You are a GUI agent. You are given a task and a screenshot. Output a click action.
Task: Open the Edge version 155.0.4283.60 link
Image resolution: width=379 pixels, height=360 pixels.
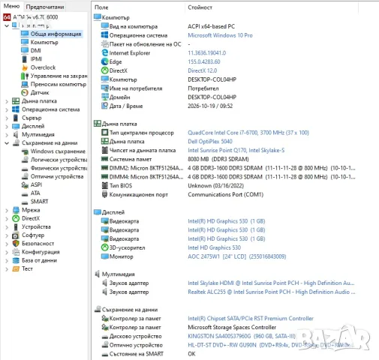pos(204,61)
